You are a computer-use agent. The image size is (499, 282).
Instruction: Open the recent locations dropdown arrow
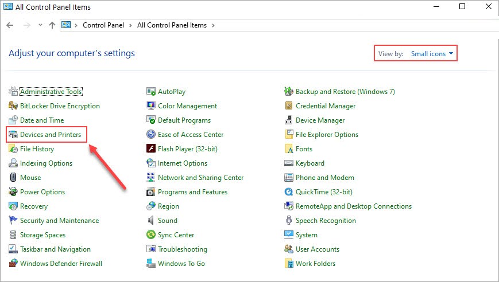click(40, 25)
